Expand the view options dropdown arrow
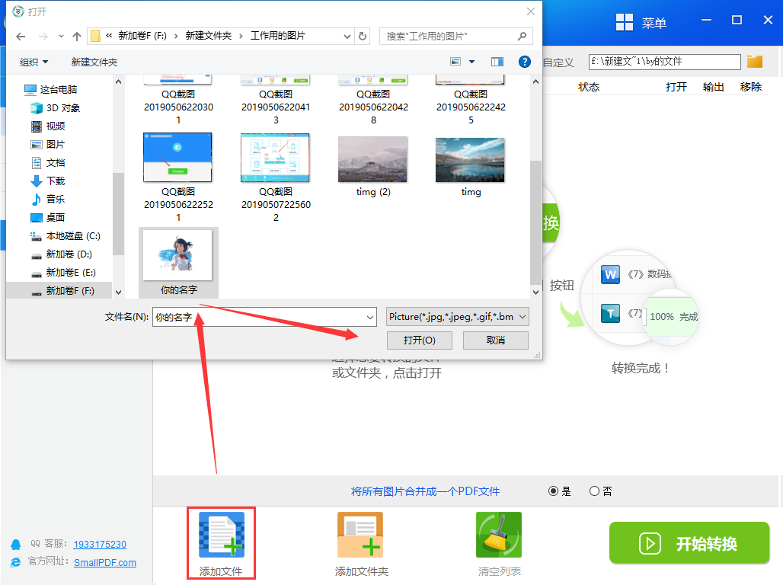Screen dimensions: 783x585 point(471,62)
